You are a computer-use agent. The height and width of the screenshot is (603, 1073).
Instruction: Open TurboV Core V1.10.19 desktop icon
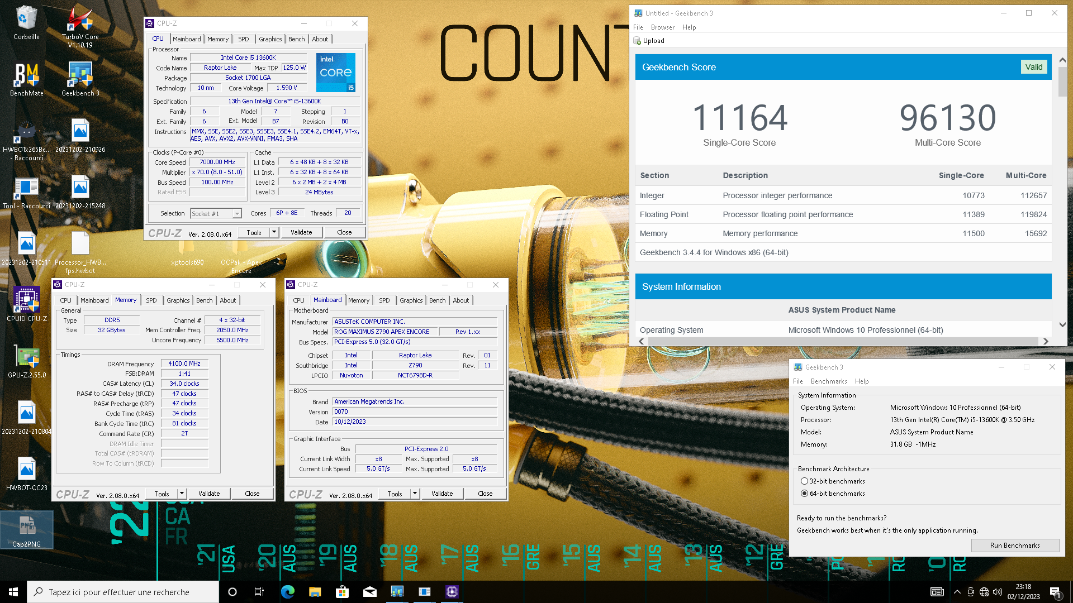click(80, 26)
